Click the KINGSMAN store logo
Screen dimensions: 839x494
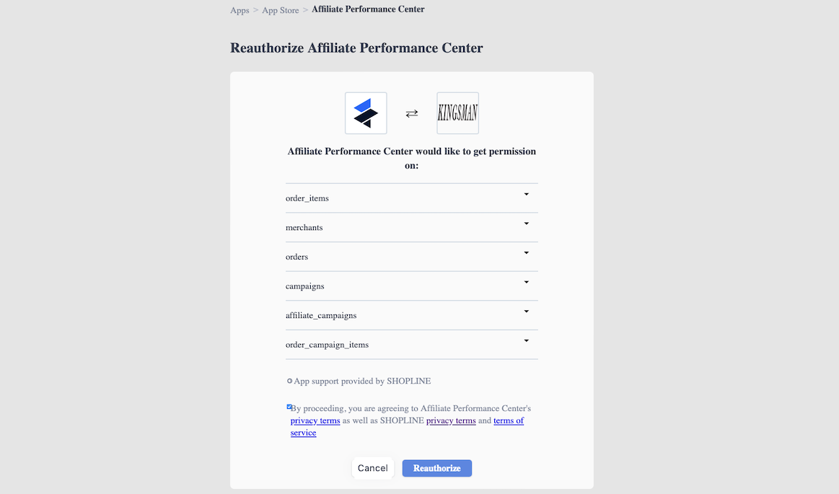(457, 113)
